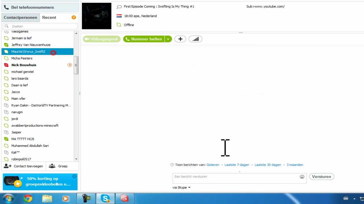Click the contact profile picture thumbnail

(x=97, y=16)
